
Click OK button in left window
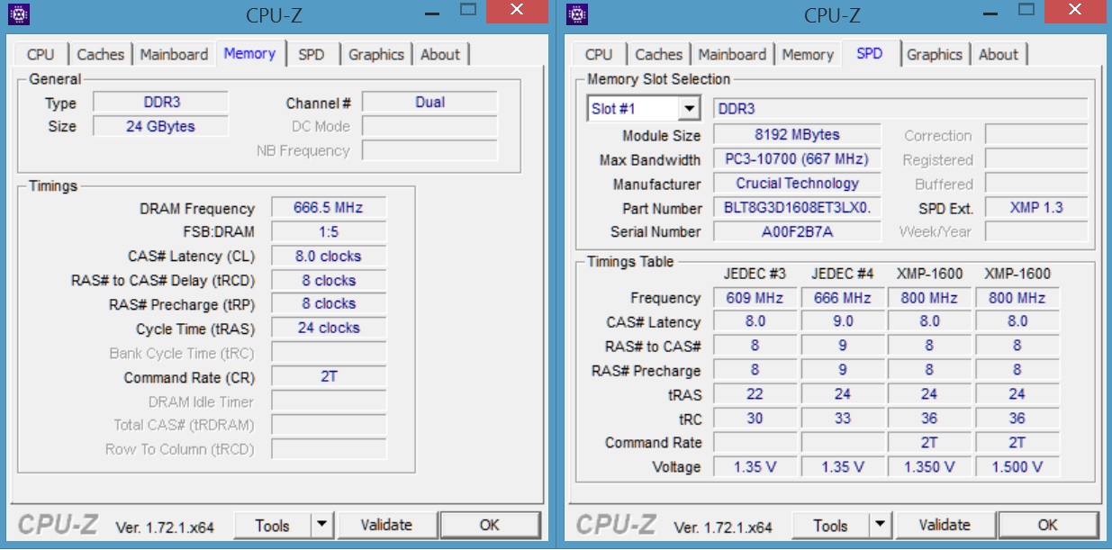coord(490,526)
